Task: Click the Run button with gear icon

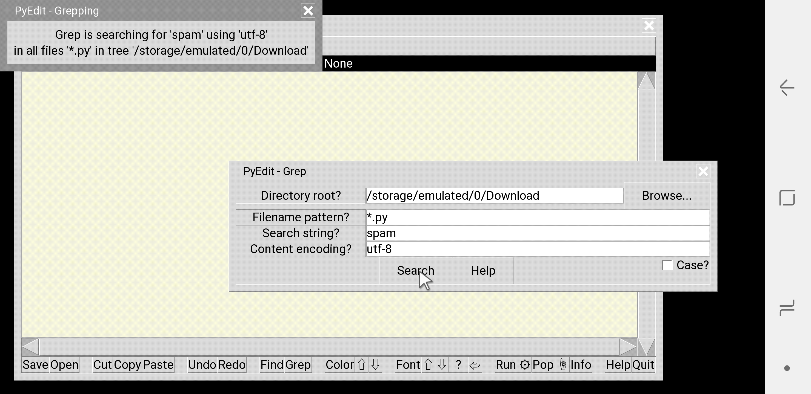Action: [513, 365]
